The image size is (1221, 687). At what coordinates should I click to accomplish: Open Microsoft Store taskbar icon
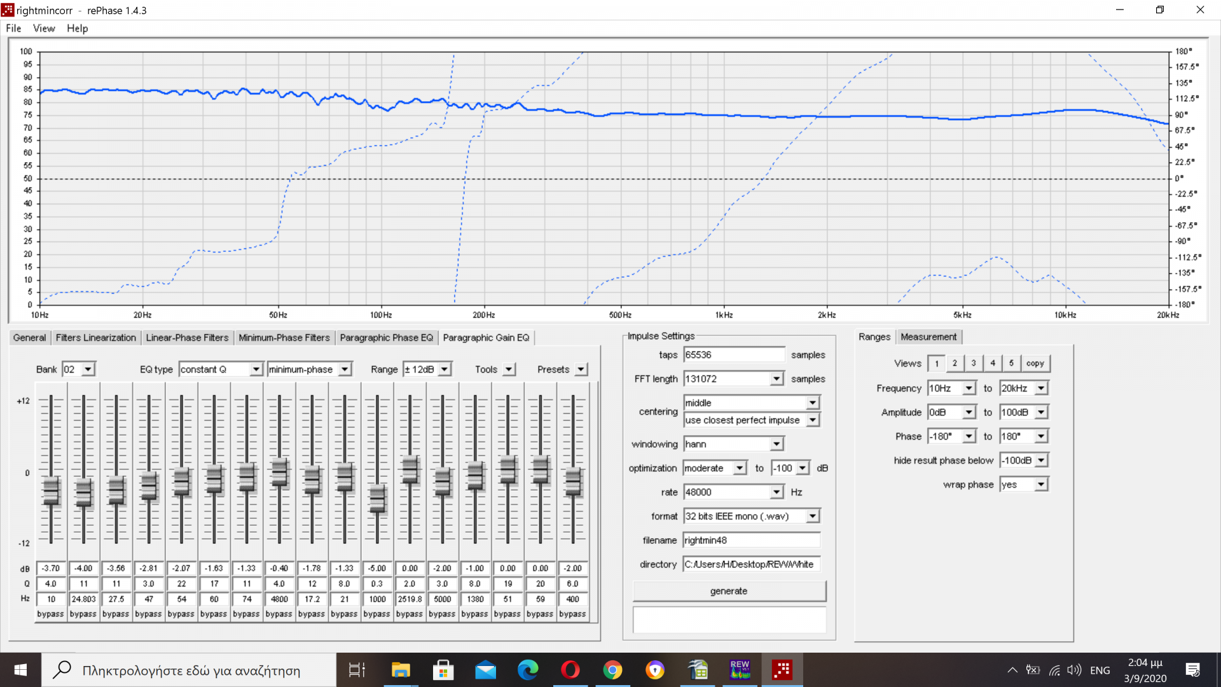tap(443, 670)
